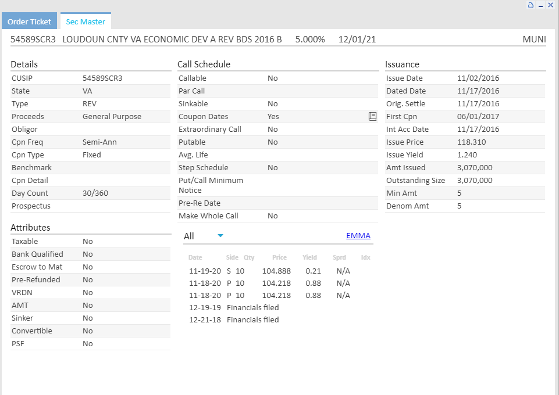
Task: Click the Yield column header
Action: 309,257
